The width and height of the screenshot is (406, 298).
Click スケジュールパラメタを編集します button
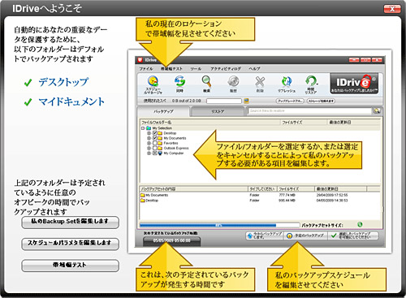(70, 244)
